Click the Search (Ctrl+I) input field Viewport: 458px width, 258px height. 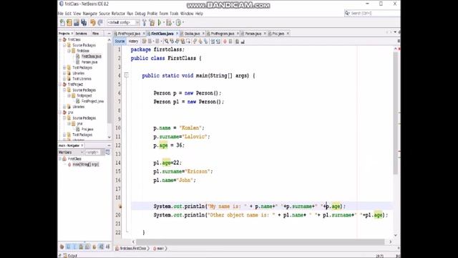372,13
